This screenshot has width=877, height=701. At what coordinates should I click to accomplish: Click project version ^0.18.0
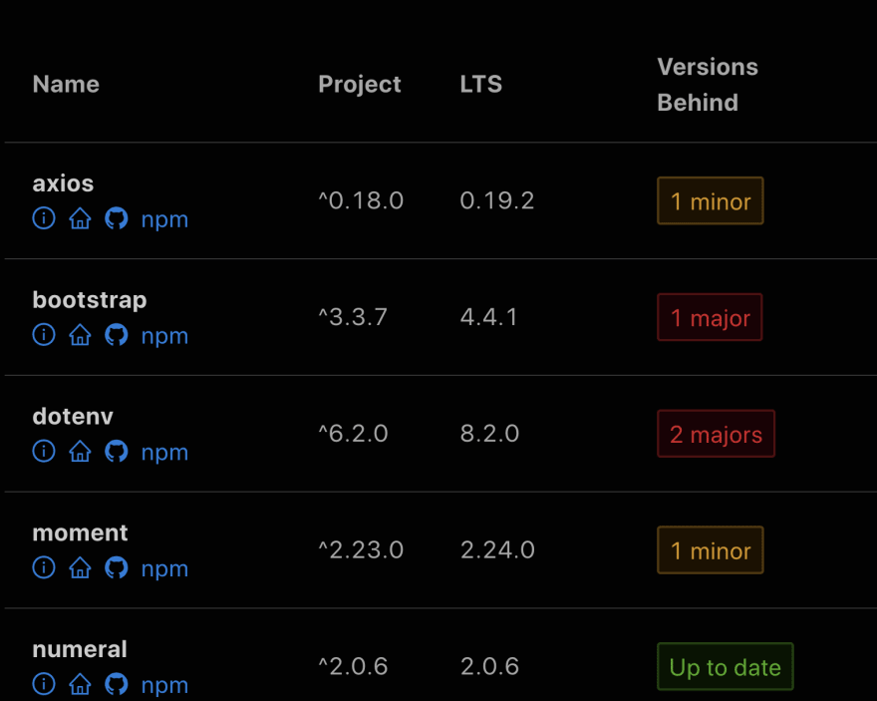[x=361, y=200]
